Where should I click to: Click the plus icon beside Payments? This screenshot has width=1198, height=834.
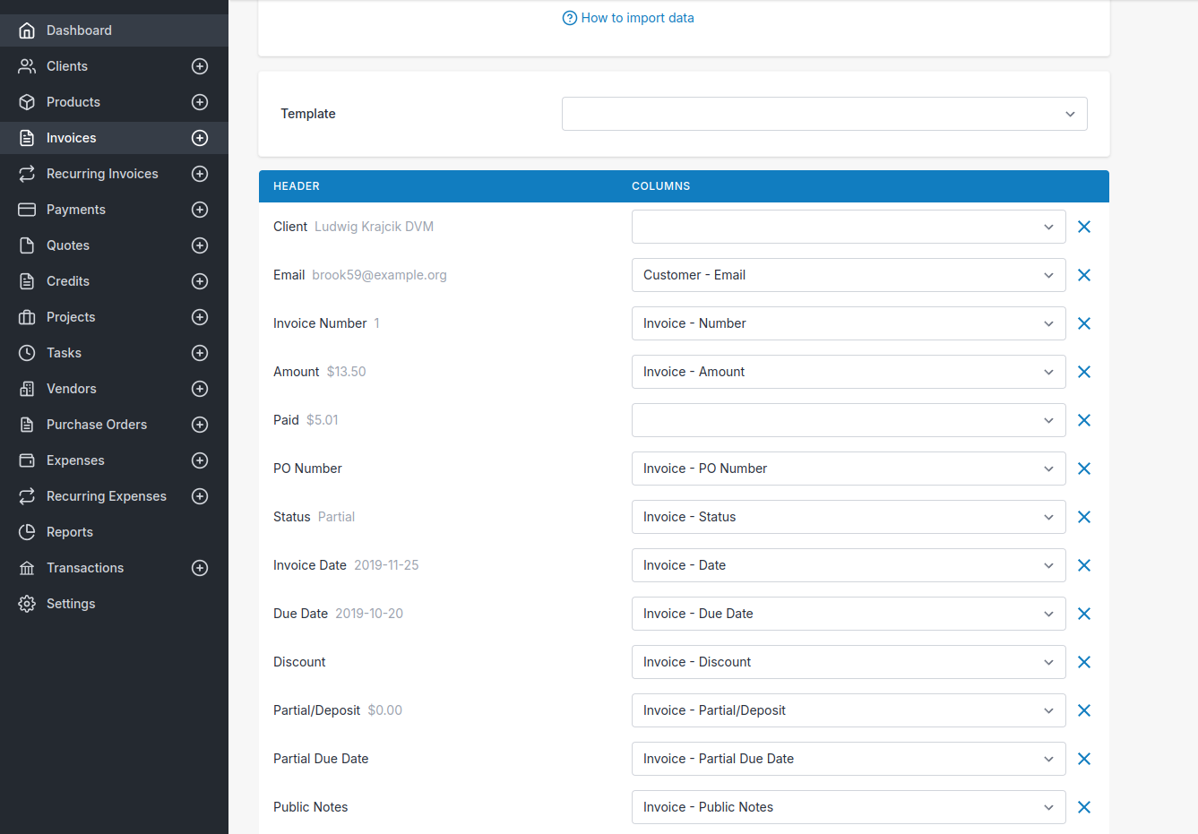coord(200,210)
